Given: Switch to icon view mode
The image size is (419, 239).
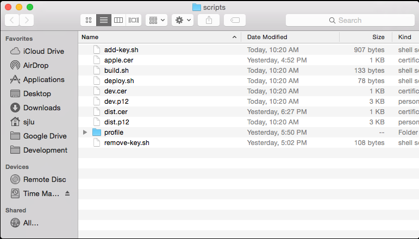Looking at the screenshot, I should point(89,20).
